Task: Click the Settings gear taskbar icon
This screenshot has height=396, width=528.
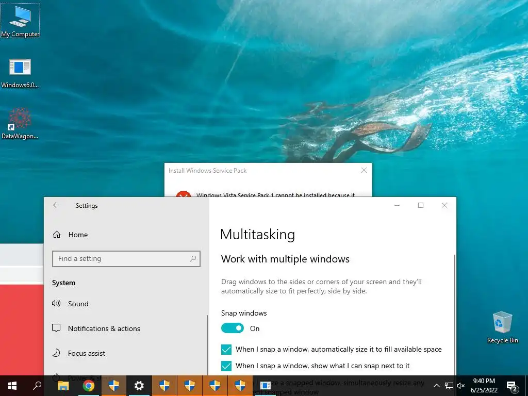Action: (139, 386)
